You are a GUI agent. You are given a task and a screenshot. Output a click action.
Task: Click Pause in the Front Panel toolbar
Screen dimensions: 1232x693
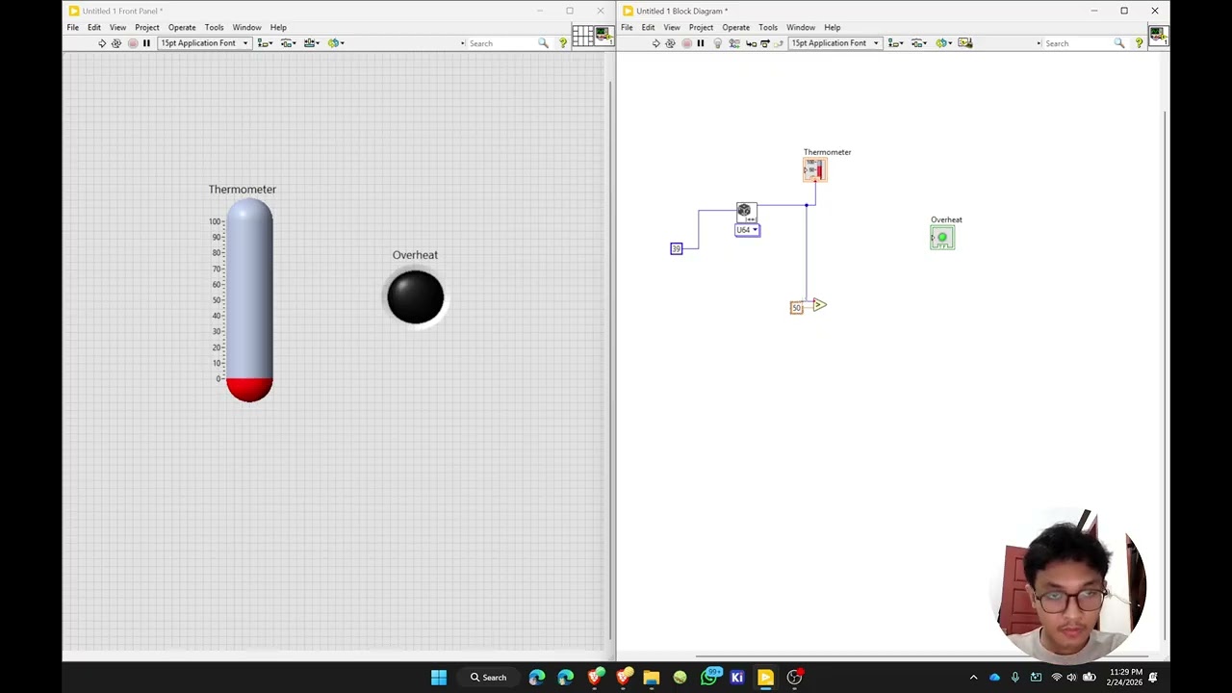[x=146, y=43]
